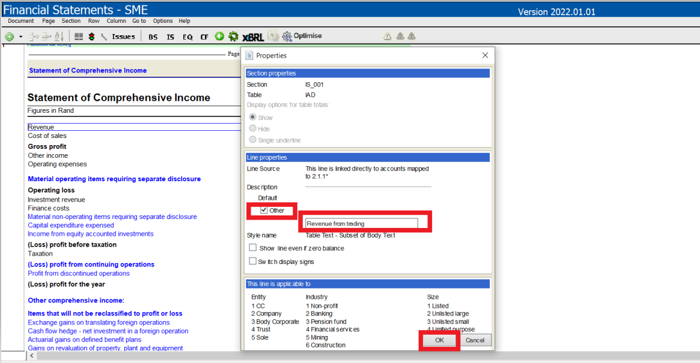Click the Optimise toolbar button
Screen dimensions: 700x363
pos(302,36)
